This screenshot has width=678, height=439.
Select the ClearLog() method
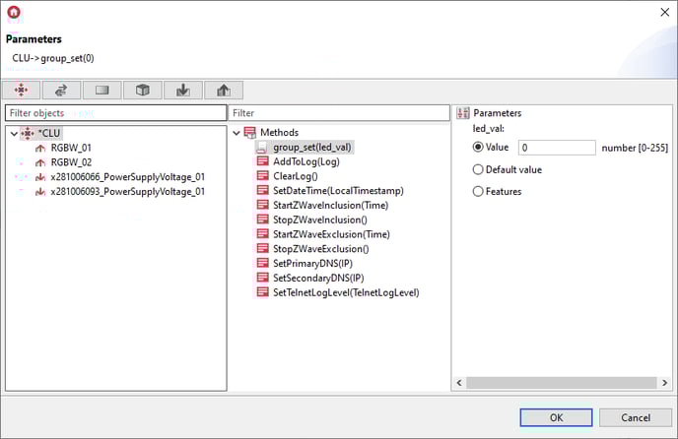tap(294, 175)
